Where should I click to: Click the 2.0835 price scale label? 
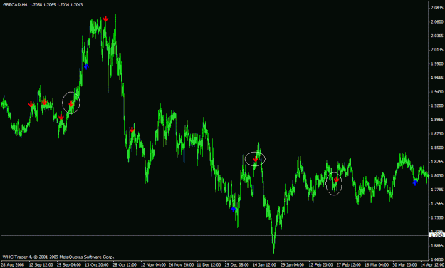point(437,8)
